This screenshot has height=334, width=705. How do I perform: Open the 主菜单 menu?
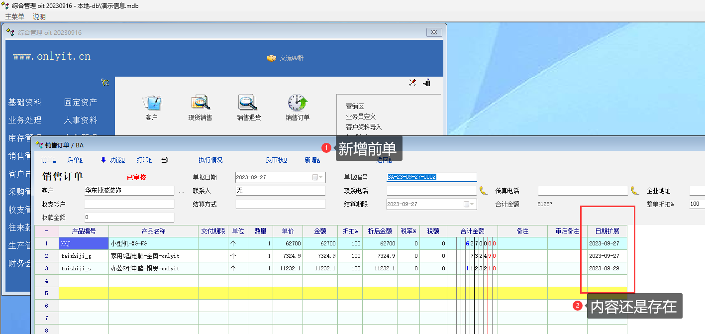[x=15, y=16]
